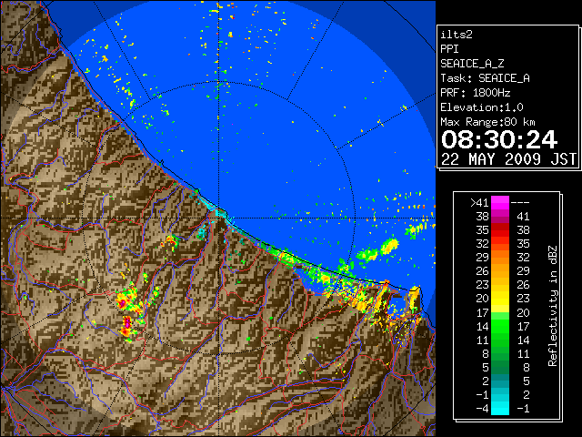The width and height of the screenshot is (582, 437).
Task: Click the magenta-core storm cell over land
Action: (127, 323)
